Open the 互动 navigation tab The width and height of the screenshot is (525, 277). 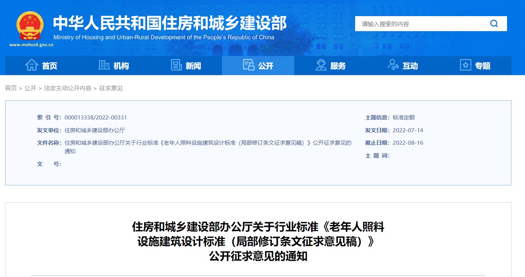pyautogui.click(x=402, y=66)
